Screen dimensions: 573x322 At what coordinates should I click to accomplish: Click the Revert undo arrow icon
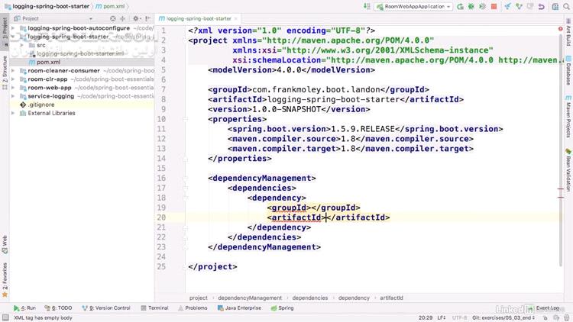542,7
